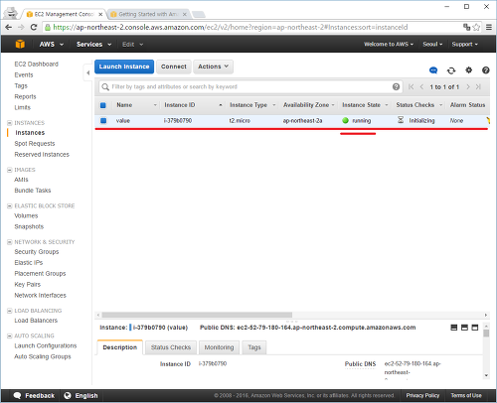Collapse the LOAD BALANCING section
The width and height of the screenshot is (497, 403).
coord(9,311)
